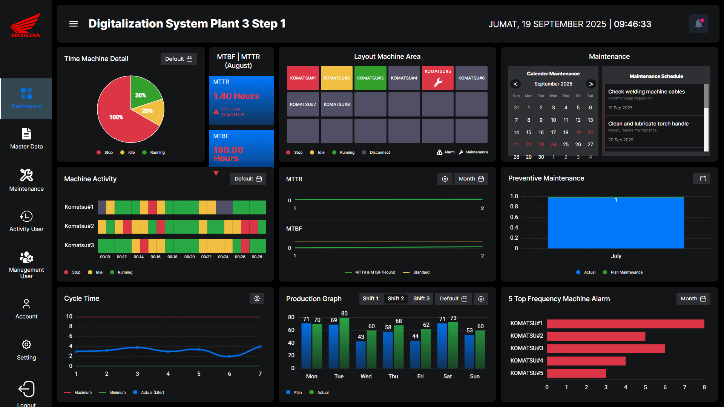The height and width of the screenshot is (407, 724).
Task: Switch to Shift 1 on Production Graph
Action: click(x=371, y=298)
